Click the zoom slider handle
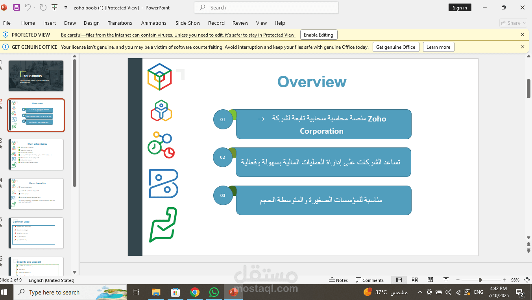Image resolution: width=532 pixels, height=300 pixels. [x=480, y=280]
